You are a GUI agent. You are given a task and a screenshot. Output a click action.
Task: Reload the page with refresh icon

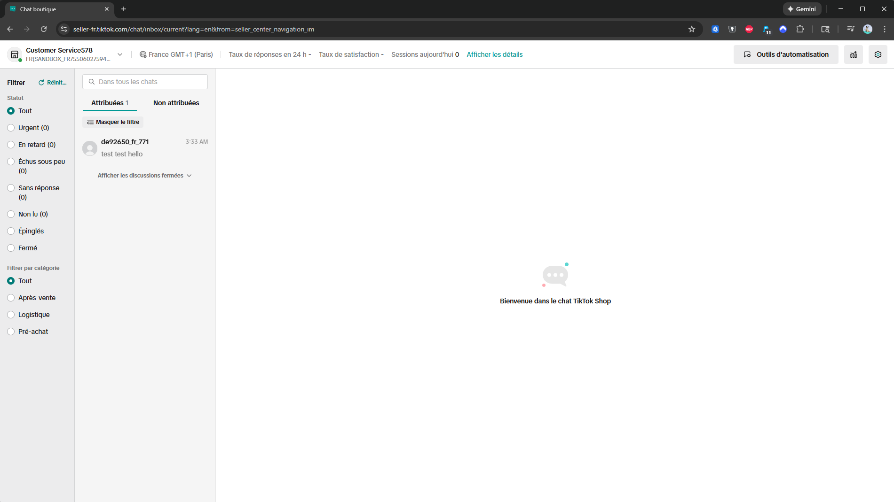[x=44, y=29]
